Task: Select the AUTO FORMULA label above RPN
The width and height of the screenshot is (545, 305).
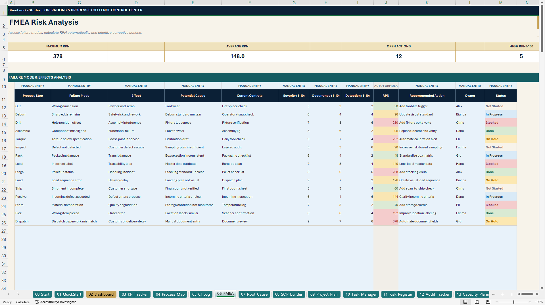Action: coord(386,86)
